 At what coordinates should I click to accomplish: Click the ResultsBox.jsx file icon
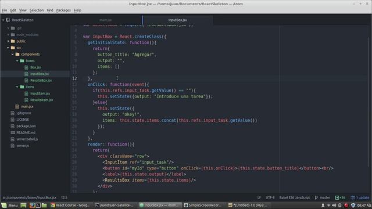coord(26,80)
